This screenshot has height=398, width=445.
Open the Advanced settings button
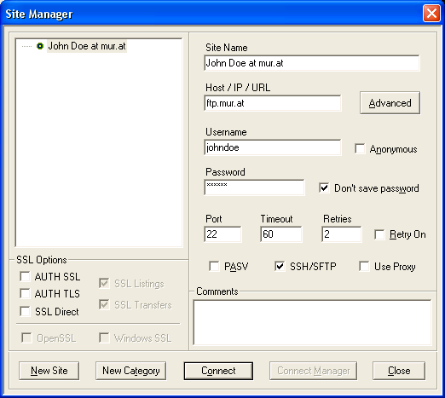coord(390,103)
